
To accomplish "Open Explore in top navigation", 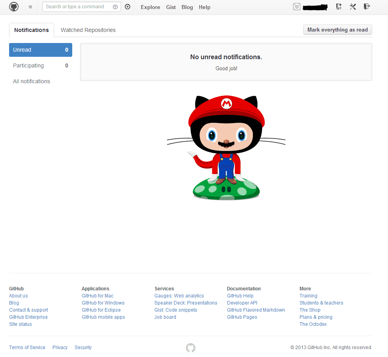I will 150,7.
